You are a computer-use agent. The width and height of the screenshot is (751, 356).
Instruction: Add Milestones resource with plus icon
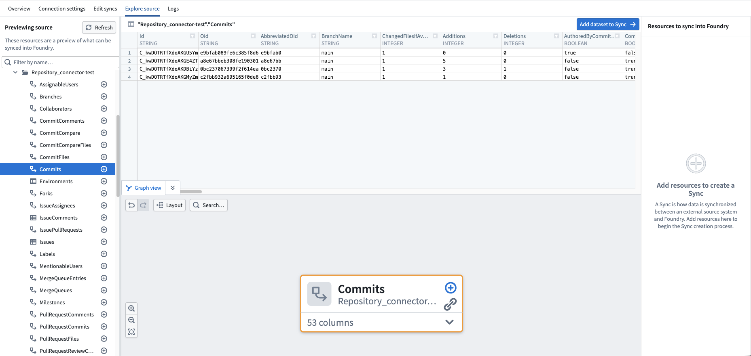tap(104, 302)
